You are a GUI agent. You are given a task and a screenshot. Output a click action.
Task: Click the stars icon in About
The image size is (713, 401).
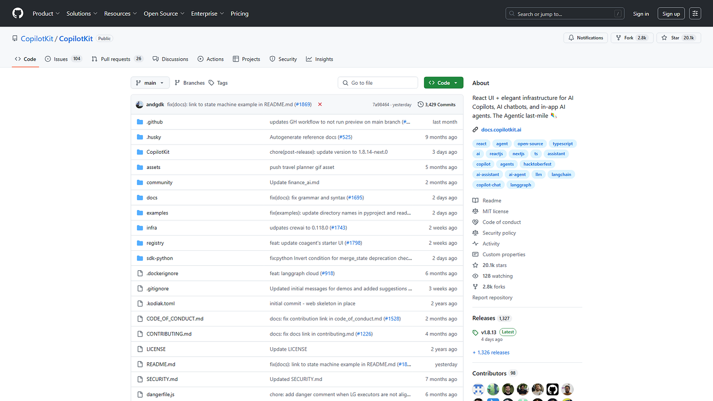point(475,265)
